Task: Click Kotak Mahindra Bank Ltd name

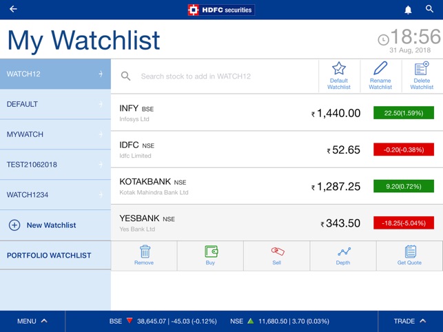Action: [x=154, y=192]
